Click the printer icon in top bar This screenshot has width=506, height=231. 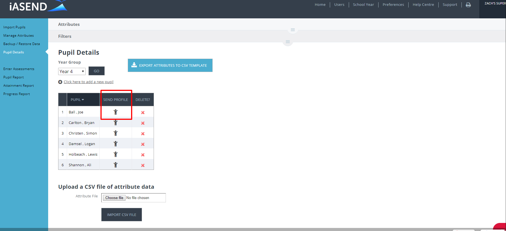[468, 5]
